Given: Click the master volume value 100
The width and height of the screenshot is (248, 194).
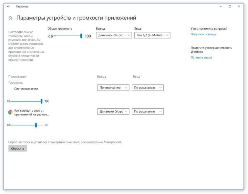Looking at the screenshot, I should pos(88,36).
